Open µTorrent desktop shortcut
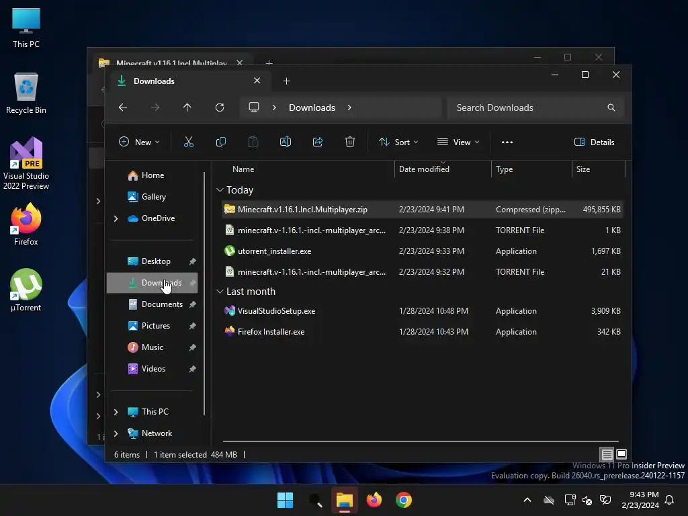 [x=26, y=290]
